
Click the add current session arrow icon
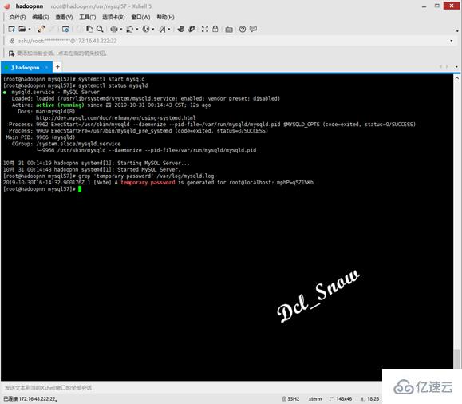(x=11, y=53)
